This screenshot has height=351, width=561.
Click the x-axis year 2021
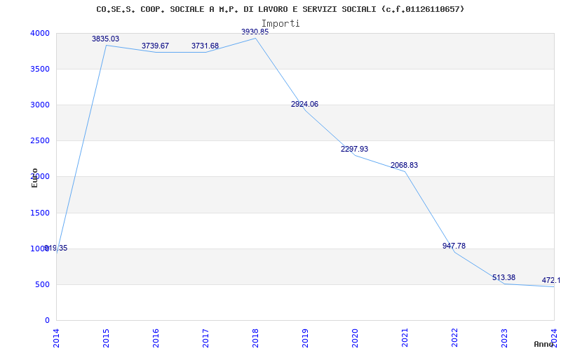pyautogui.click(x=405, y=339)
